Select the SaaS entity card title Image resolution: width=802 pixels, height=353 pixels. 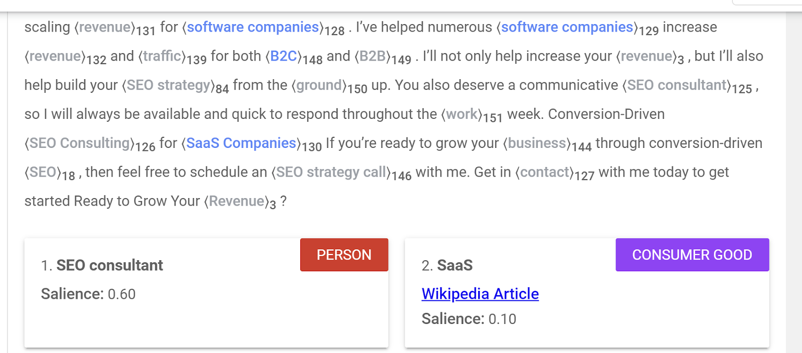click(x=455, y=265)
